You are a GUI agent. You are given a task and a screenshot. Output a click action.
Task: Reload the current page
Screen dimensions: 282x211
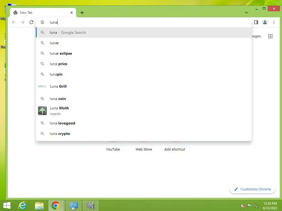pos(31,22)
